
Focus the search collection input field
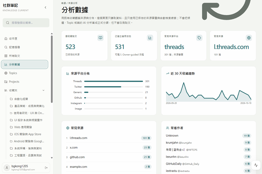pyautogui.click(x=26, y=23)
